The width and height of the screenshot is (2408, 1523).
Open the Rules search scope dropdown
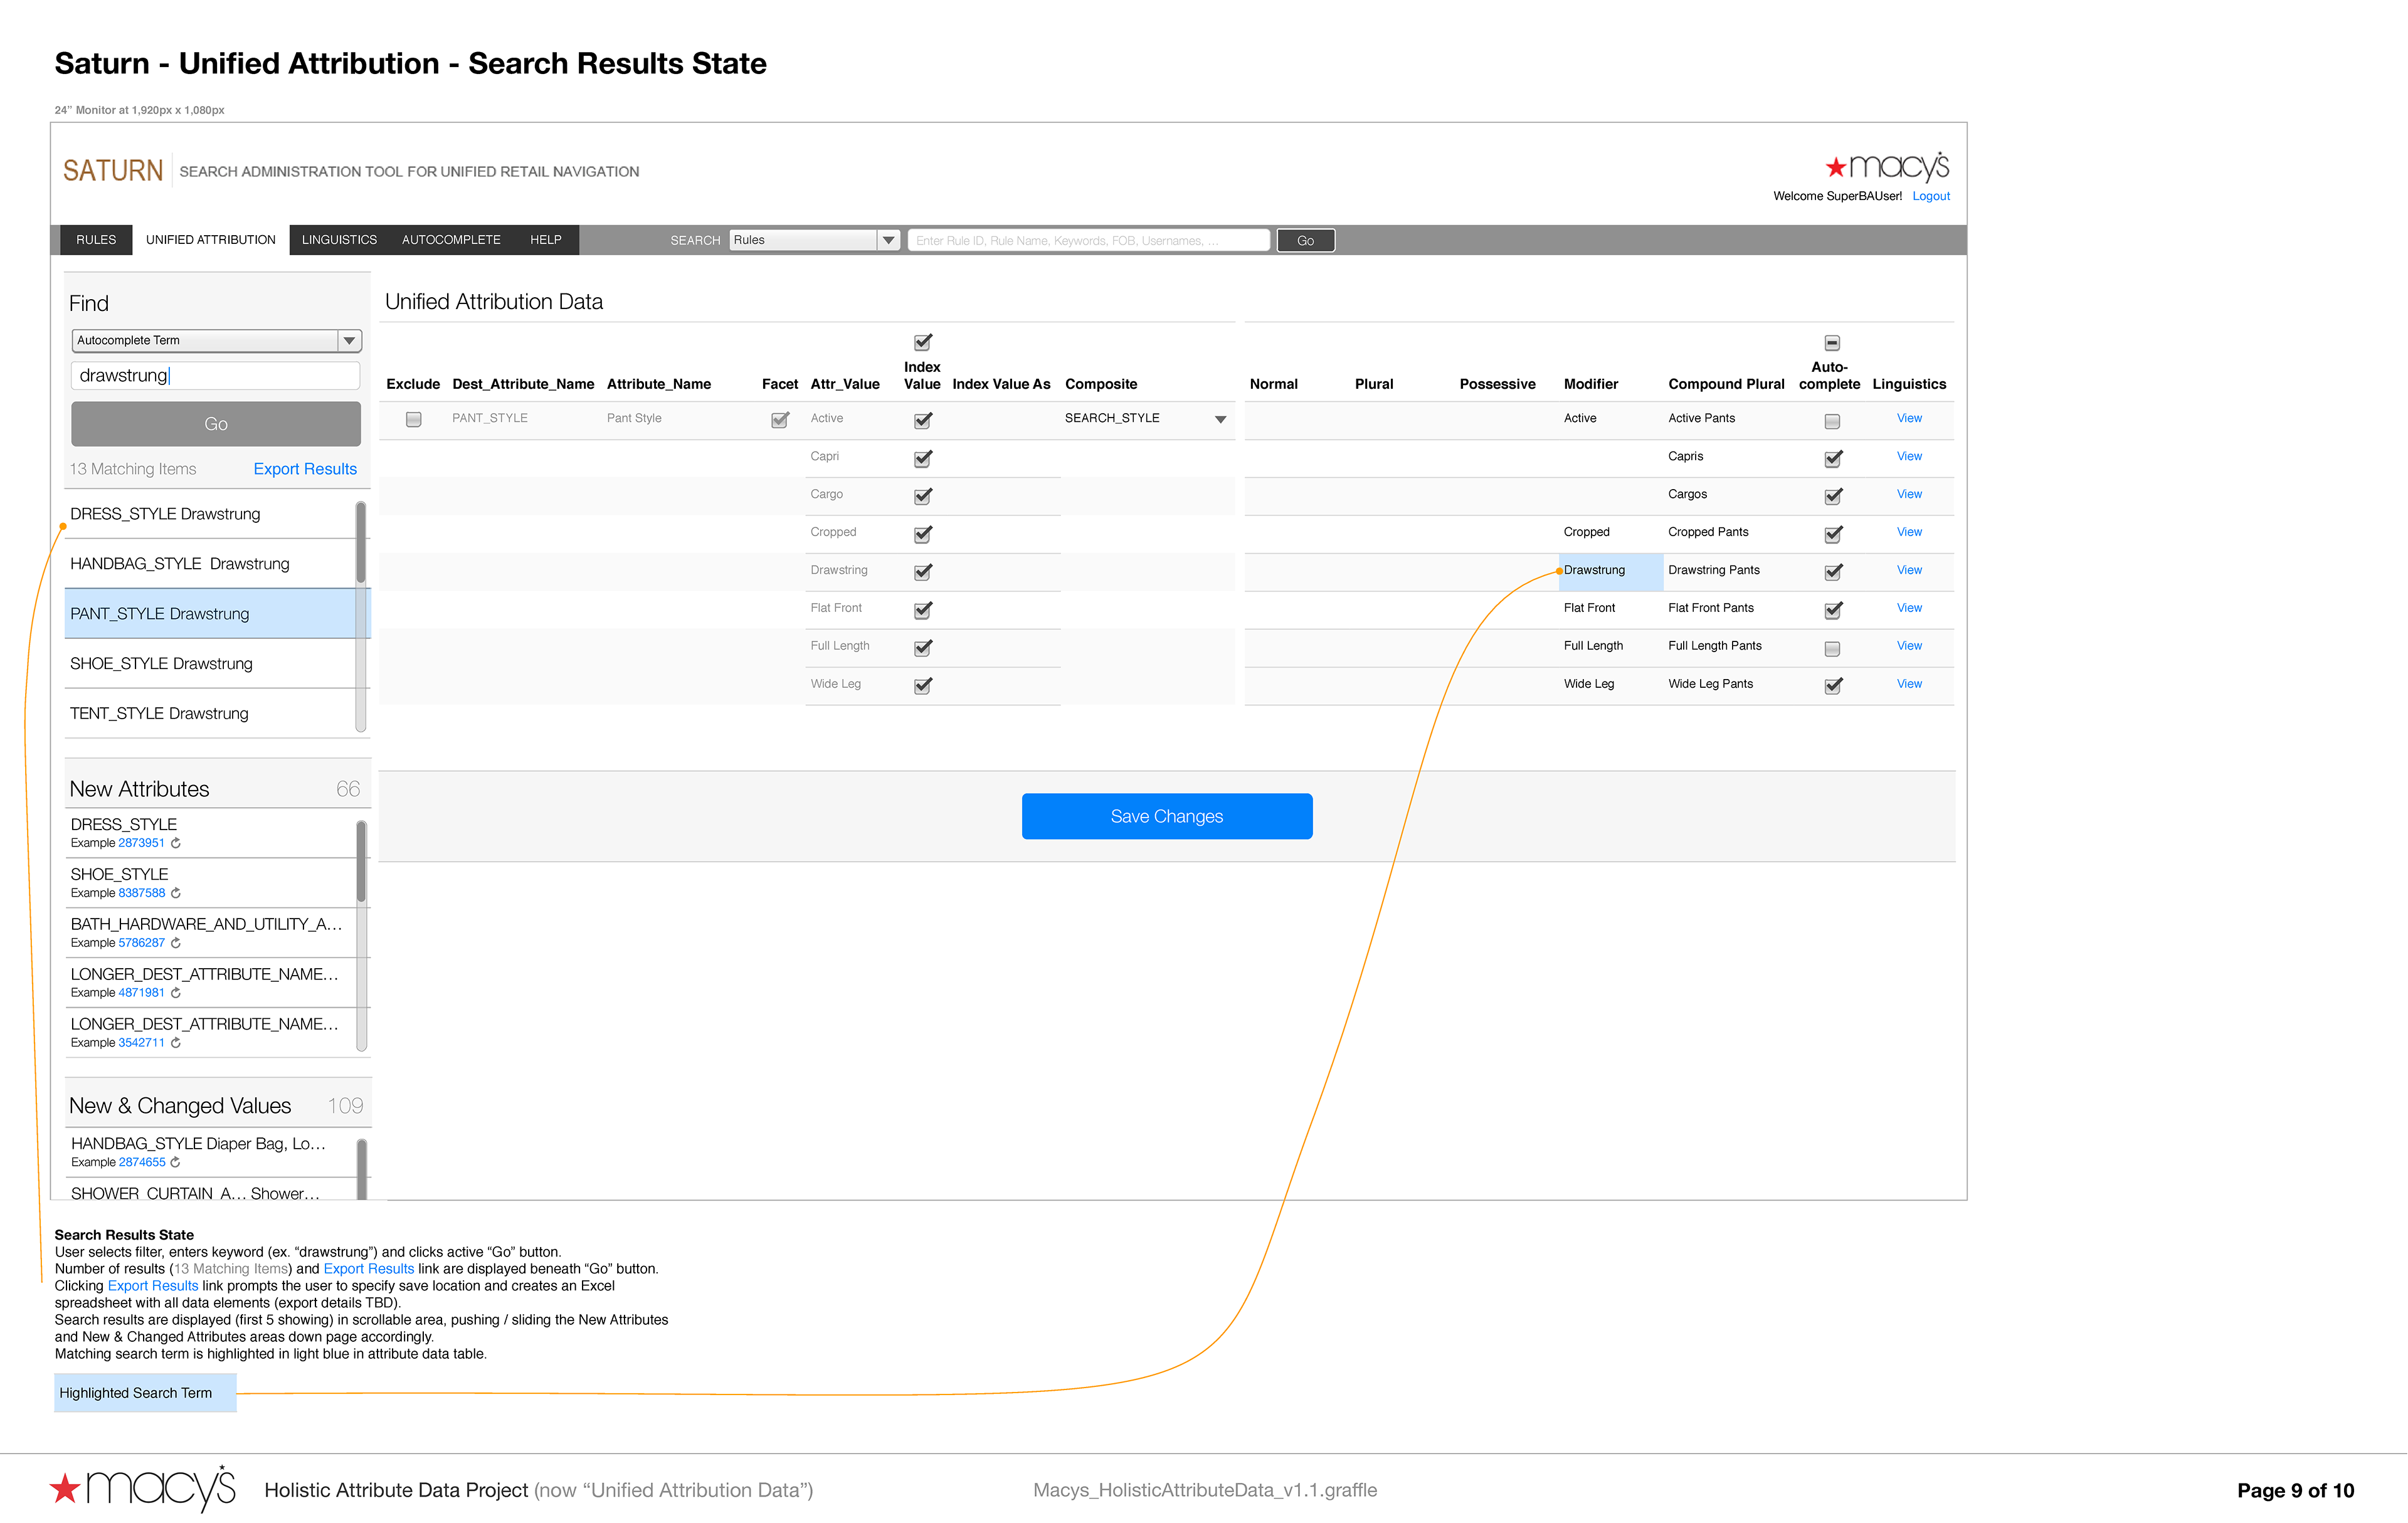(888, 240)
